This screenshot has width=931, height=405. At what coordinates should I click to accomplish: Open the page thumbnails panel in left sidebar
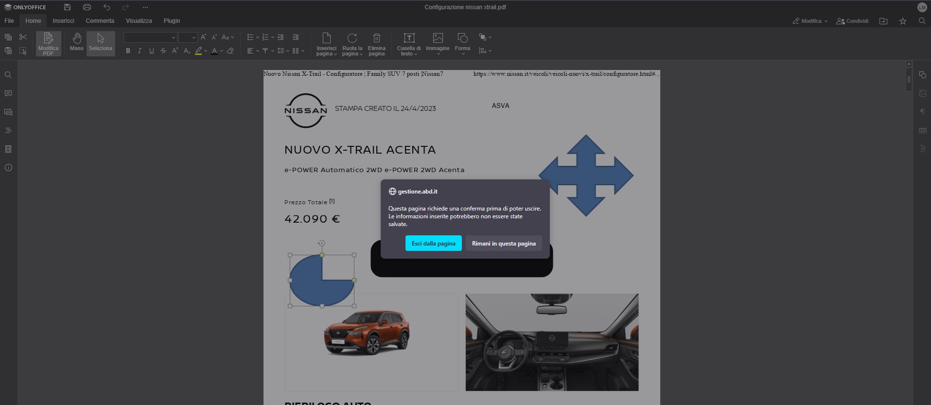[x=8, y=149]
